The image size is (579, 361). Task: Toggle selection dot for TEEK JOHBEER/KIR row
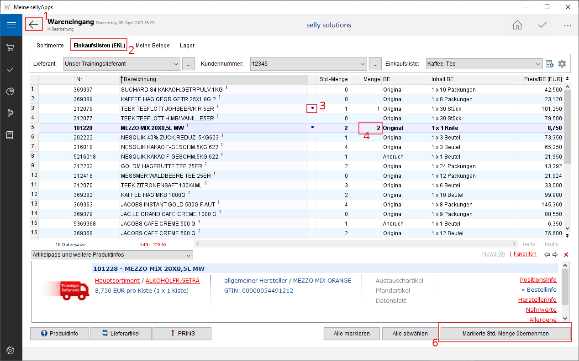coord(312,108)
